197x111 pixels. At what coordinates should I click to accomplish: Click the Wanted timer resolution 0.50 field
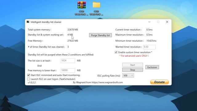click(x=149, y=47)
